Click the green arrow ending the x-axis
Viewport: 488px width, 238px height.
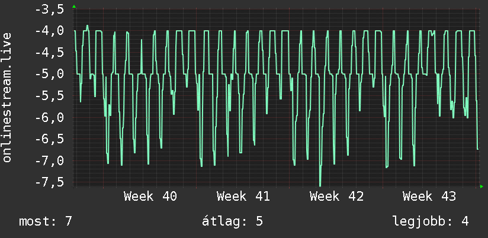pos(481,186)
